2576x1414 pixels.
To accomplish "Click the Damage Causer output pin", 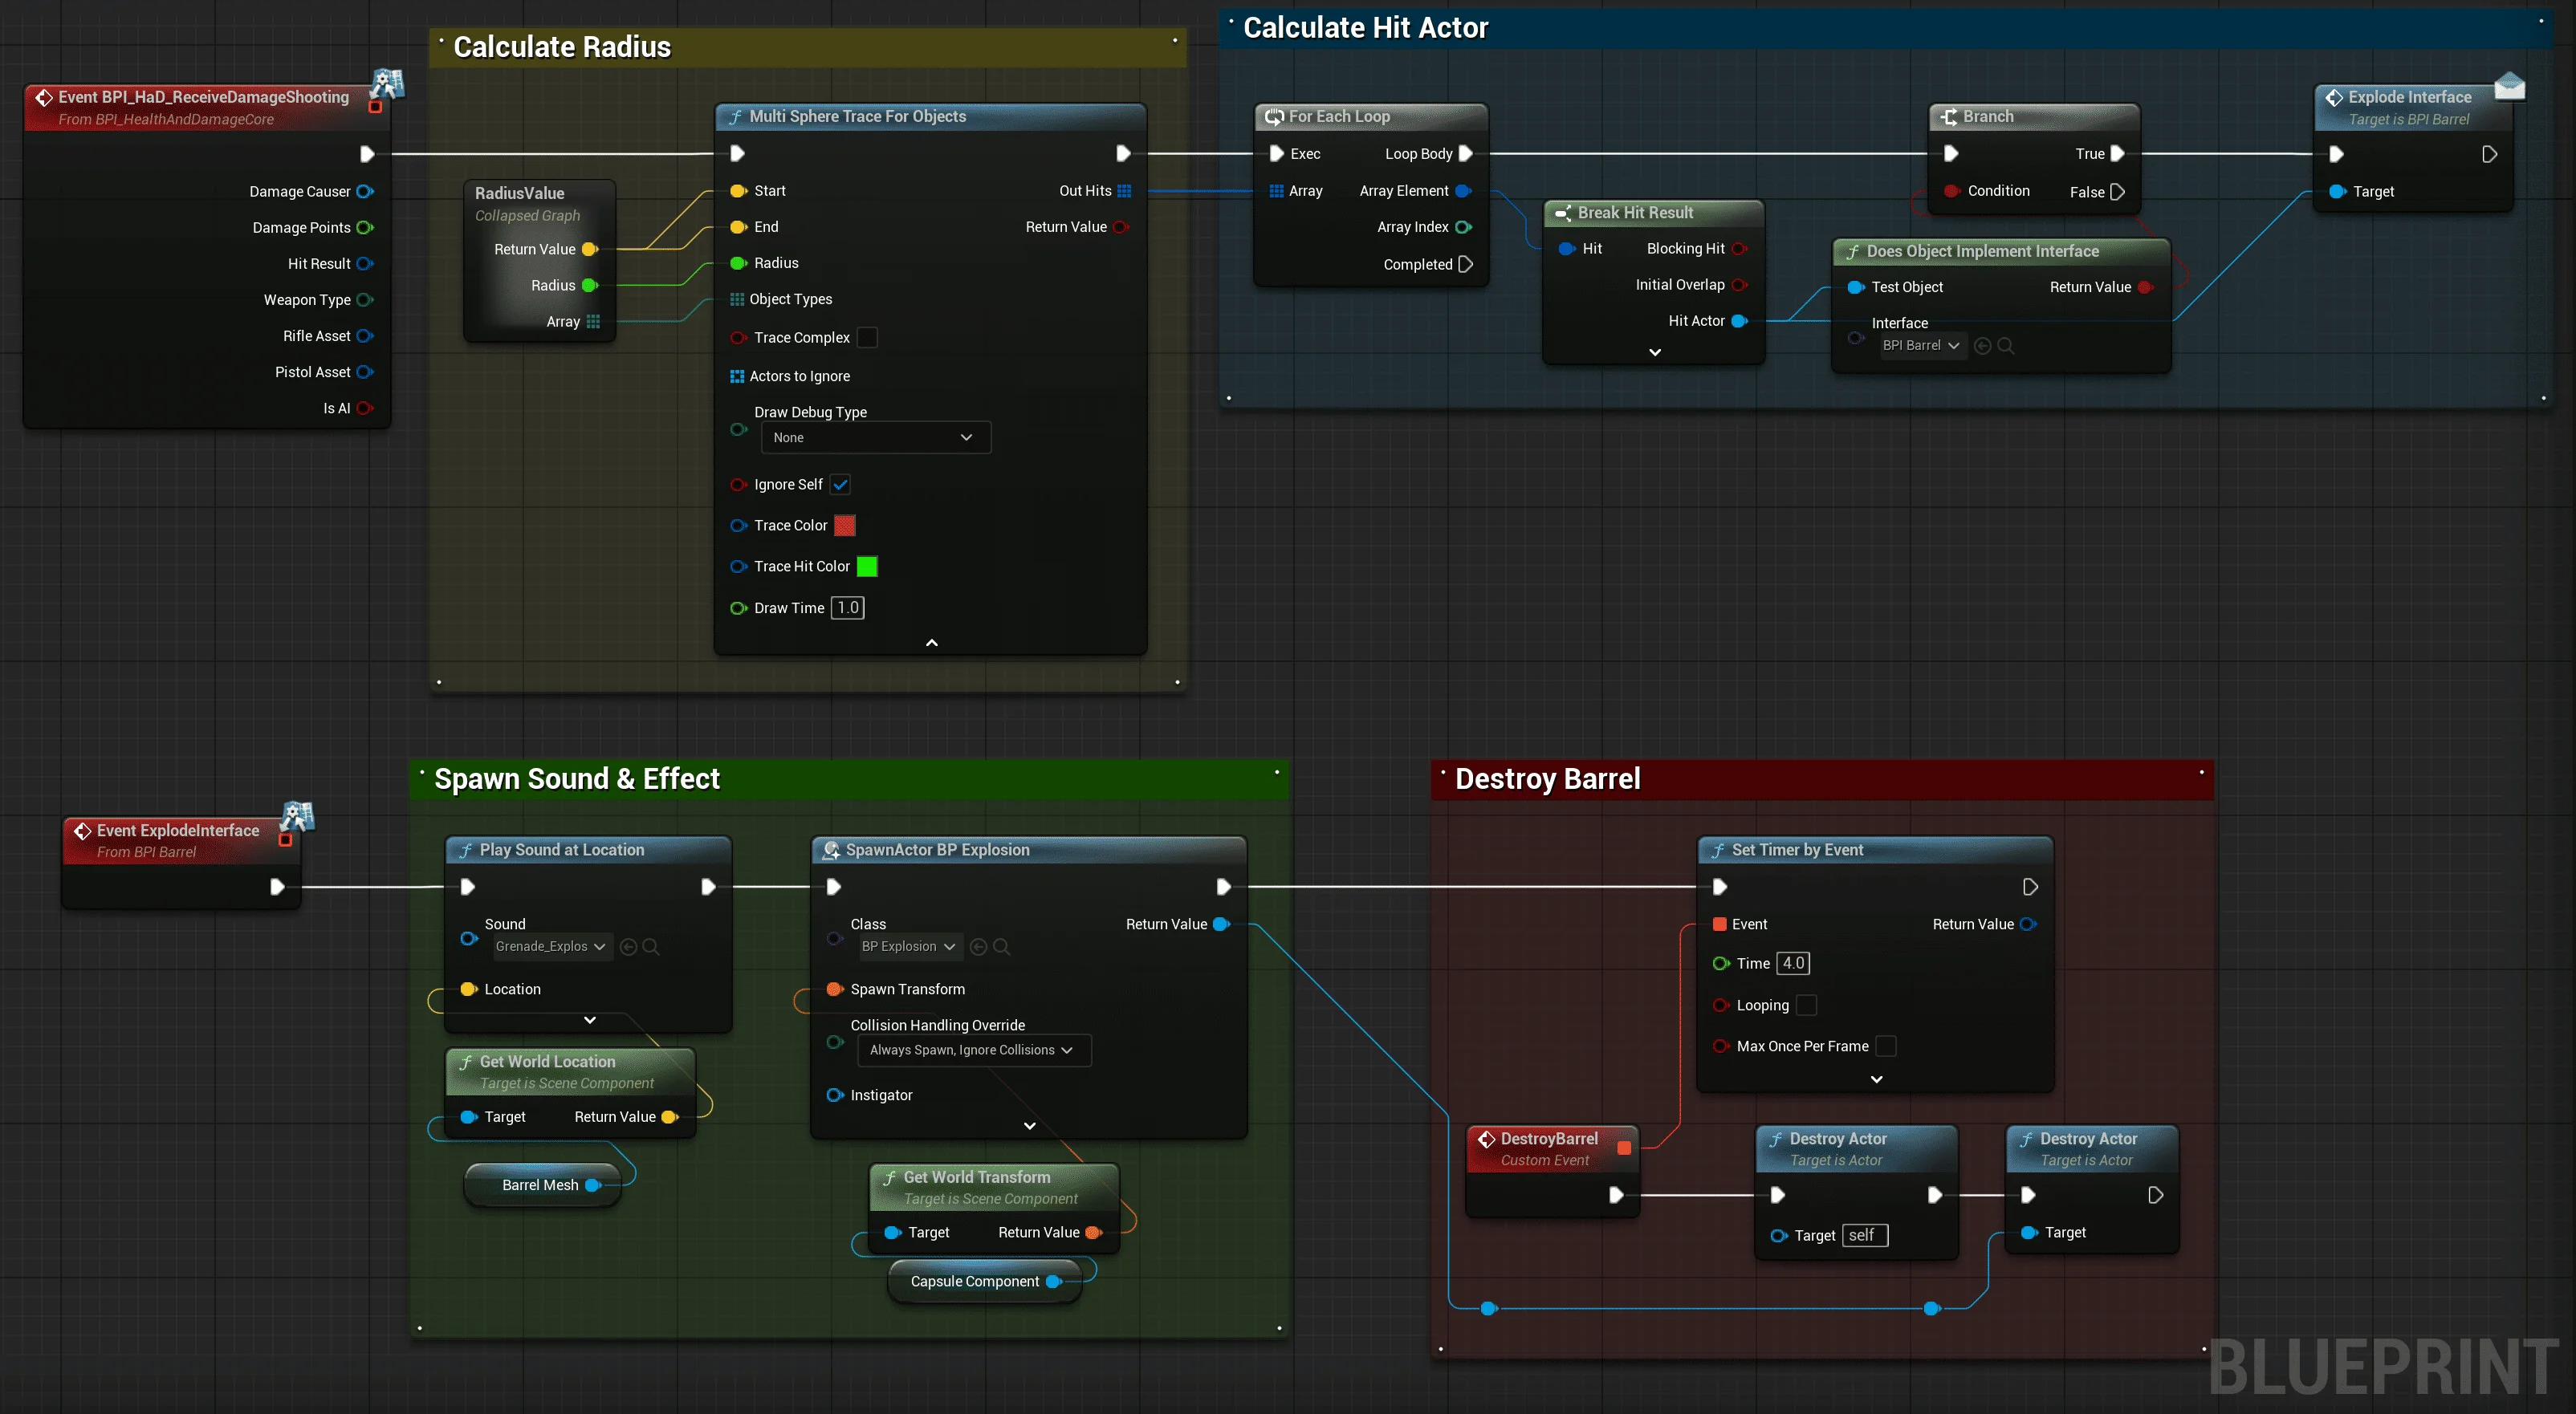I will tap(365, 191).
